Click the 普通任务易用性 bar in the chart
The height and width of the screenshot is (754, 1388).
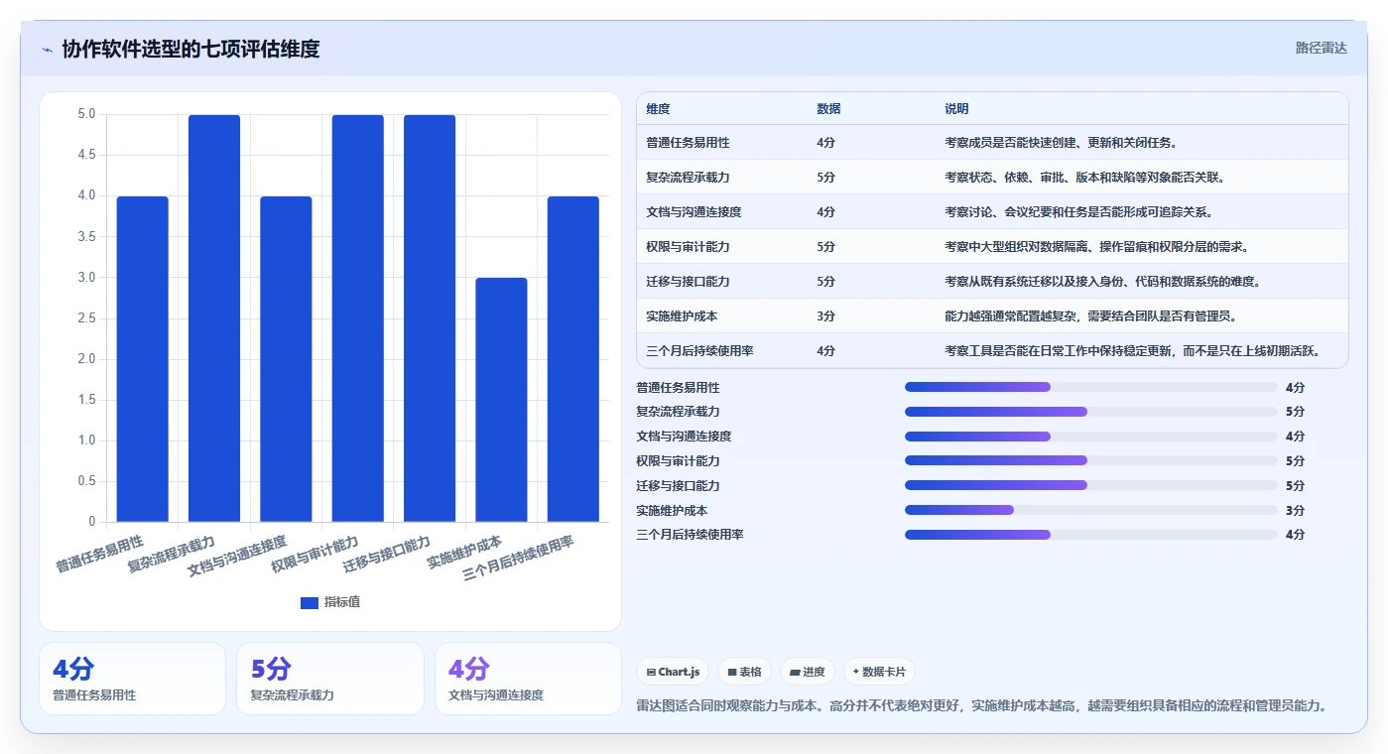pyautogui.click(x=143, y=359)
